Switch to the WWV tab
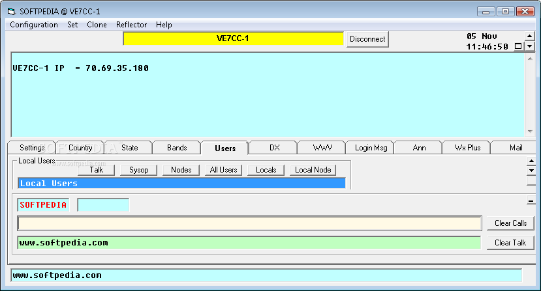The width and height of the screenshot is (541, 291). tap(322, 148)
